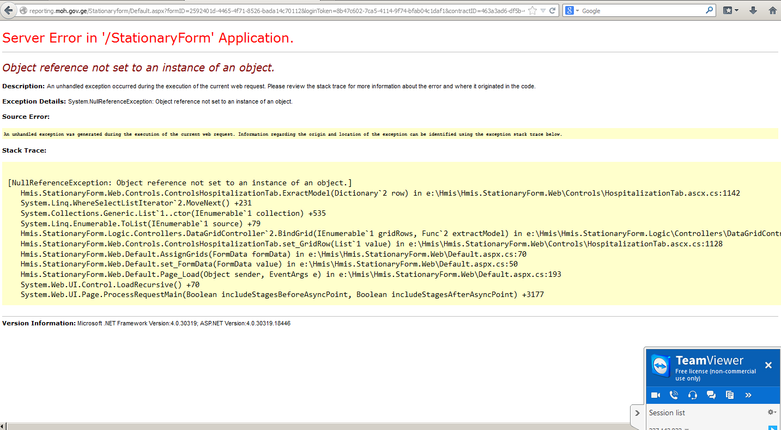This screenshot has width=781, height=430.
Task: Bookmark this page with the star icon
Action: (532, 10)
